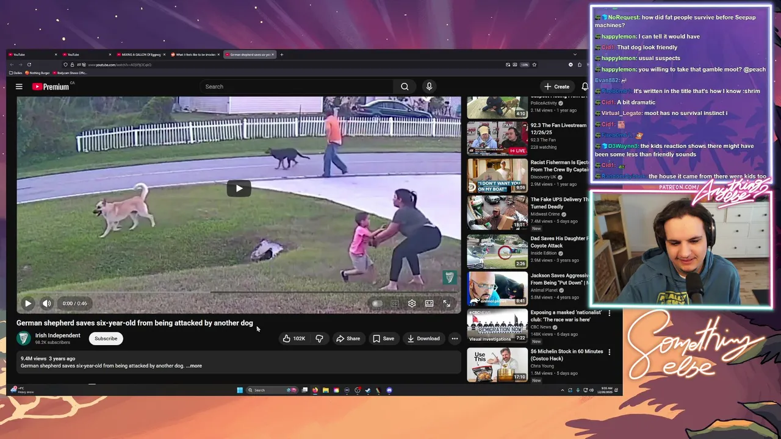Open Firefox from the taskbar

tap(315, 390)
